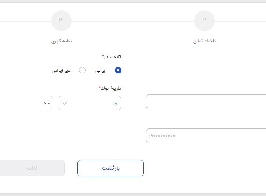The height and width of the screenshot is (196, 266).
Task: Click the تاریخ تولد field label
Action: click(110, 88)
